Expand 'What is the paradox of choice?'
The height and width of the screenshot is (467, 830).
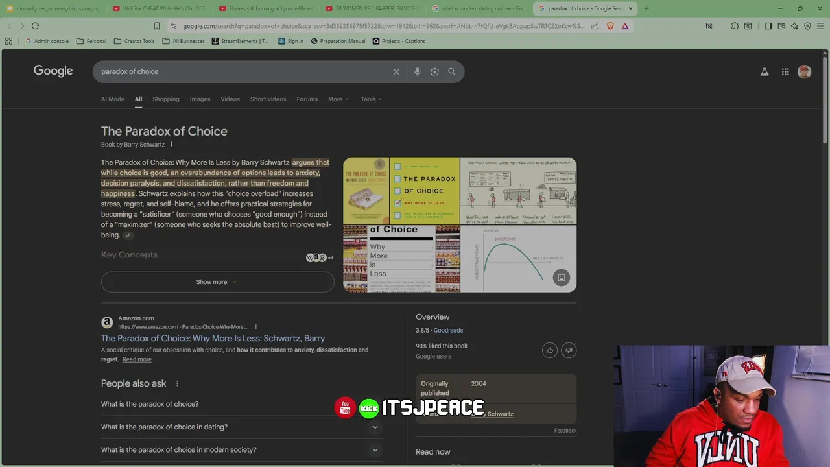click(x=241, y=404)
